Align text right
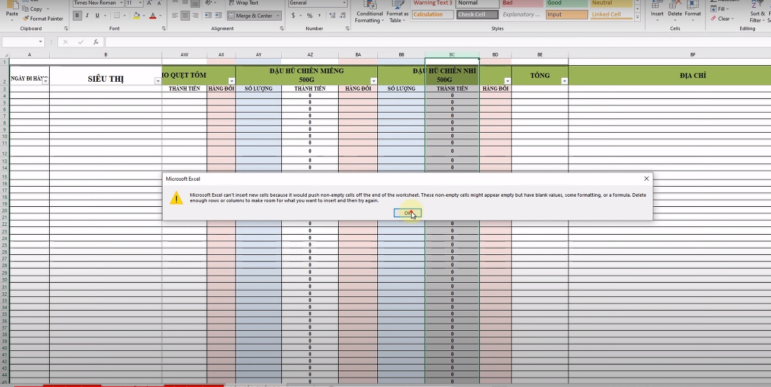771x387 pixels. (195, 15)
